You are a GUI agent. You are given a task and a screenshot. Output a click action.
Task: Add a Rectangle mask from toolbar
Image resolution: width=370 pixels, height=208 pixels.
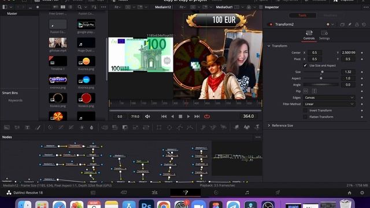click(x=159, y=127)
